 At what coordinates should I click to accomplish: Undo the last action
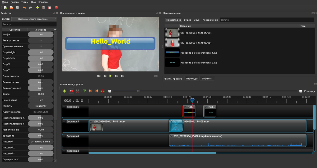(25, 7)
